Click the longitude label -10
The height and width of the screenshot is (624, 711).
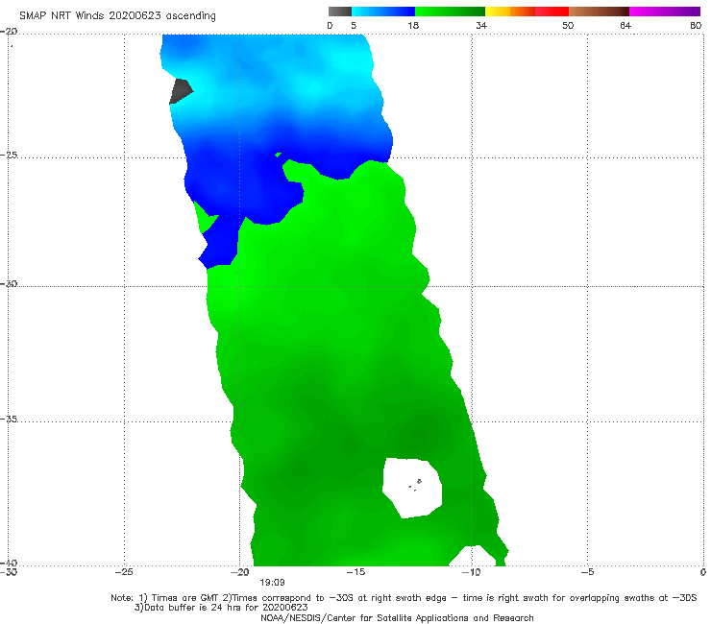pos(471,572)
